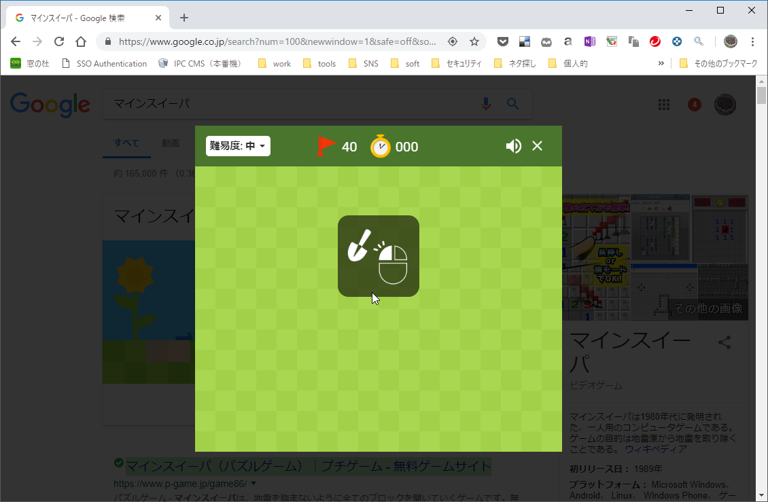This screenshot has height=502, width=768.
Task: Click the red flag counter icon
Action: pyautogui.click(x=326, y=145)
